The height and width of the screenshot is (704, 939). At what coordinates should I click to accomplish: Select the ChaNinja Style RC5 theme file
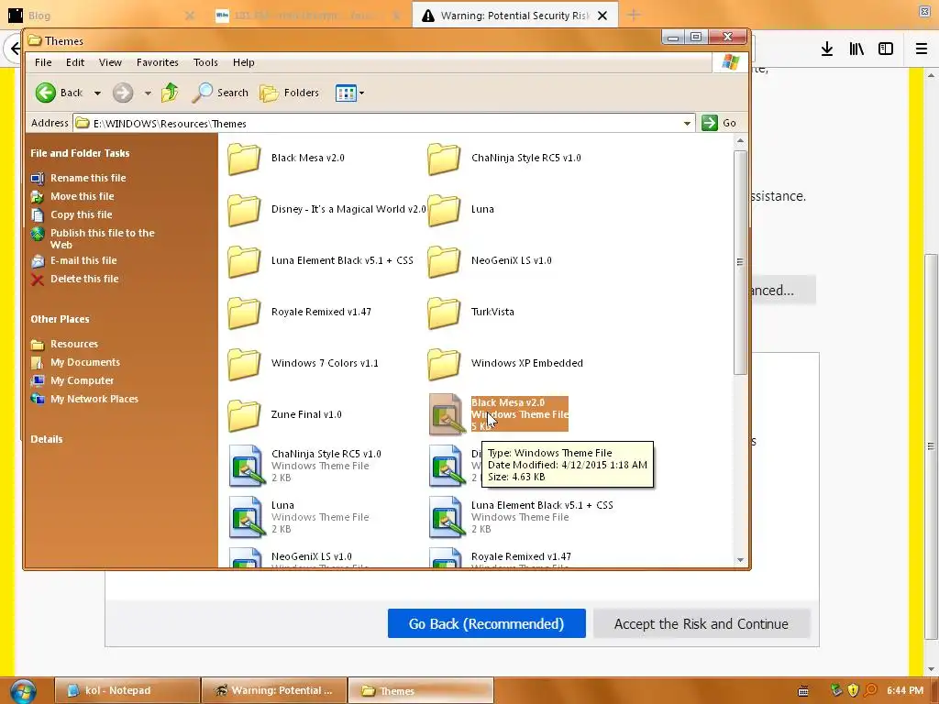pos(304,466)
